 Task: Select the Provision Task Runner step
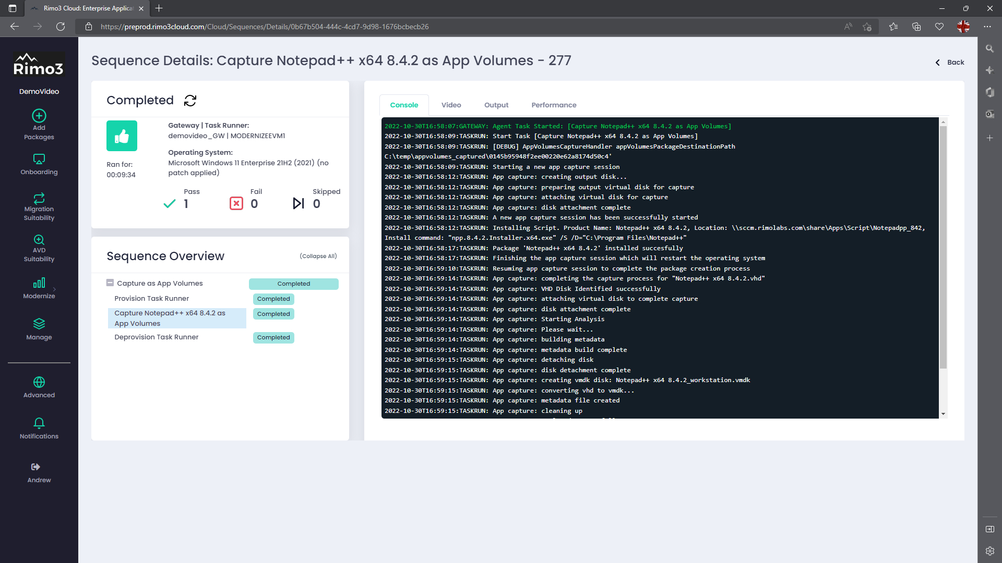(x=151, y=299)
